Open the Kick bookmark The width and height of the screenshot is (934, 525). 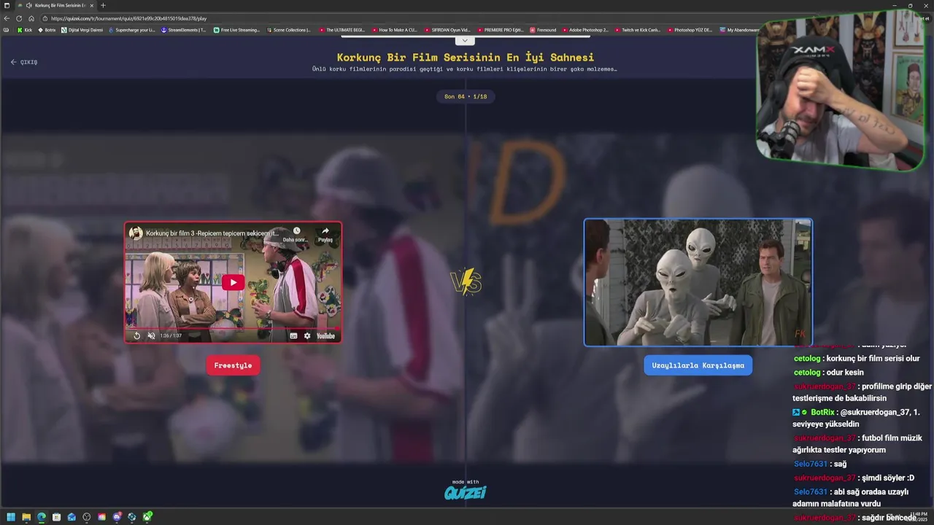tap(25, 30)
